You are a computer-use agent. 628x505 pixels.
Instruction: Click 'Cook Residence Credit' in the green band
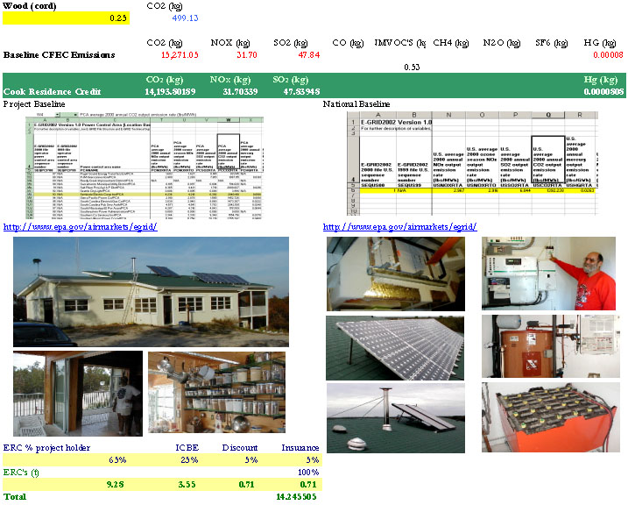click(52, 92)
